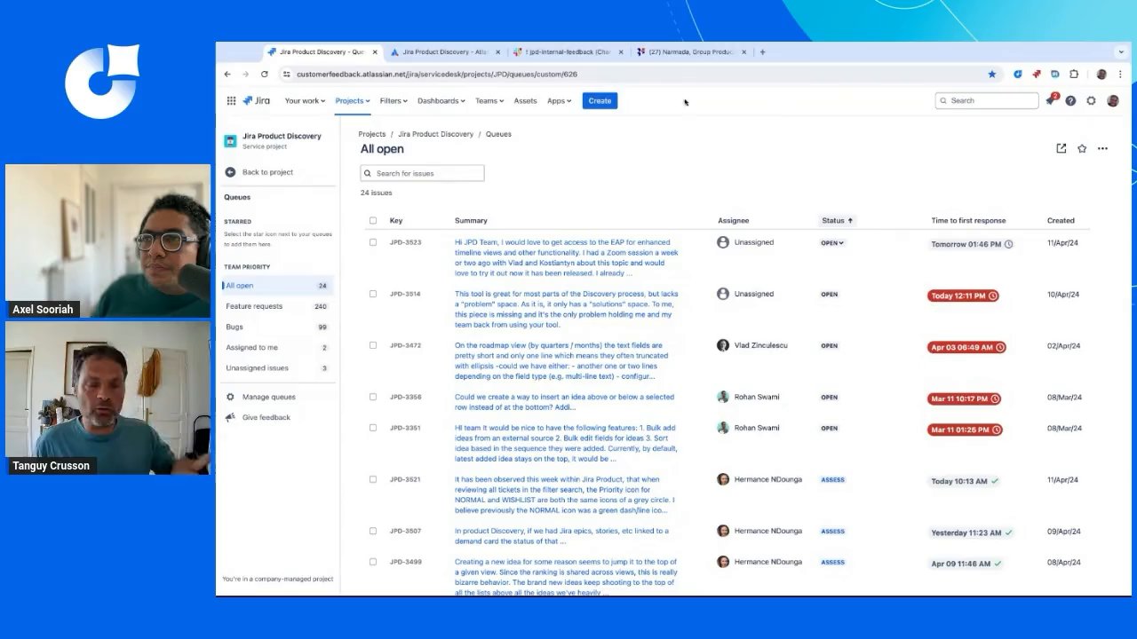Open the OPEN status dropdown for JPD-3523
1137x639 pixels.
[831, 242]
